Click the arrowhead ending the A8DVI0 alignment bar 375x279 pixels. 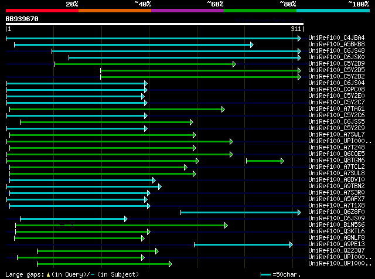(x=154, y=180)
